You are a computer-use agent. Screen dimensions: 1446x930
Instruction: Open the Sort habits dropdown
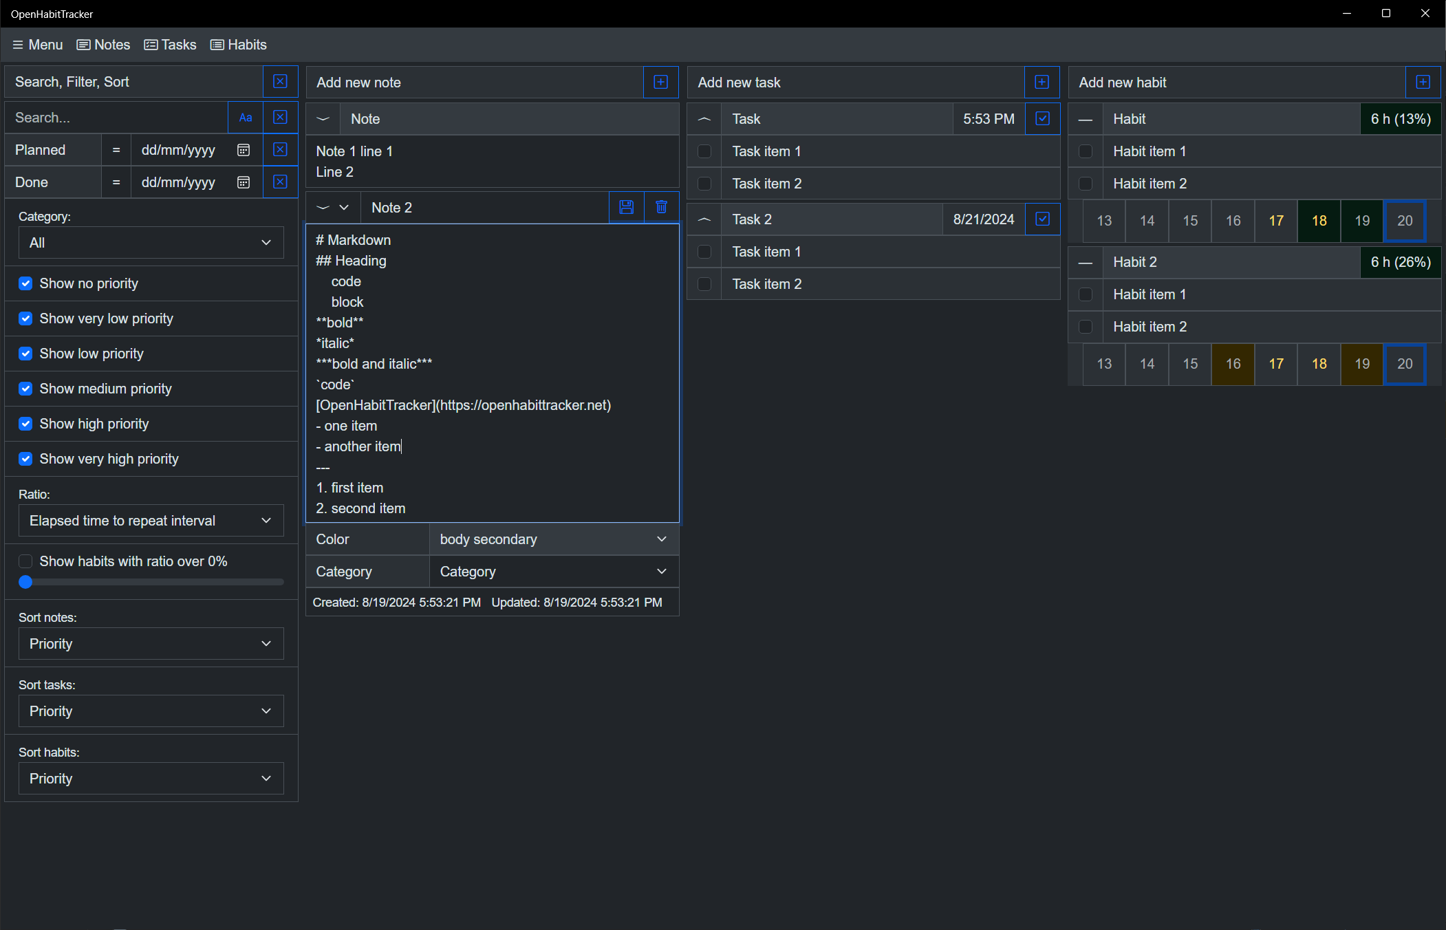coord(151,778)
